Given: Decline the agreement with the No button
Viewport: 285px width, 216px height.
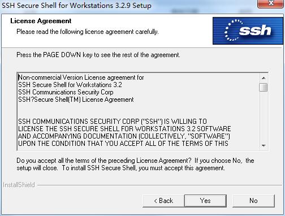Looking at the screenshot, I should coord(253,201).
